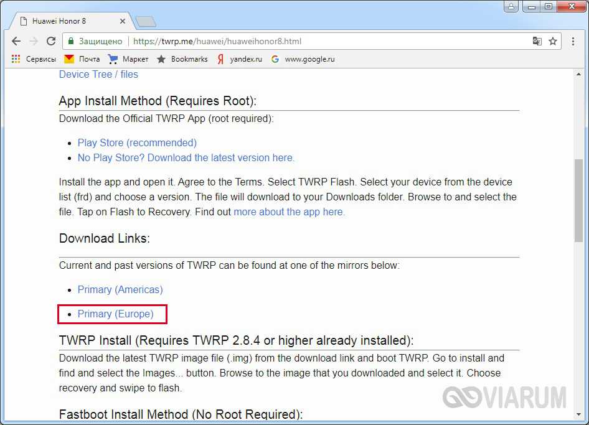Click the Chrome profile user icon
The height and width of the screenshot is (425, 589).
tap(511, 7)
